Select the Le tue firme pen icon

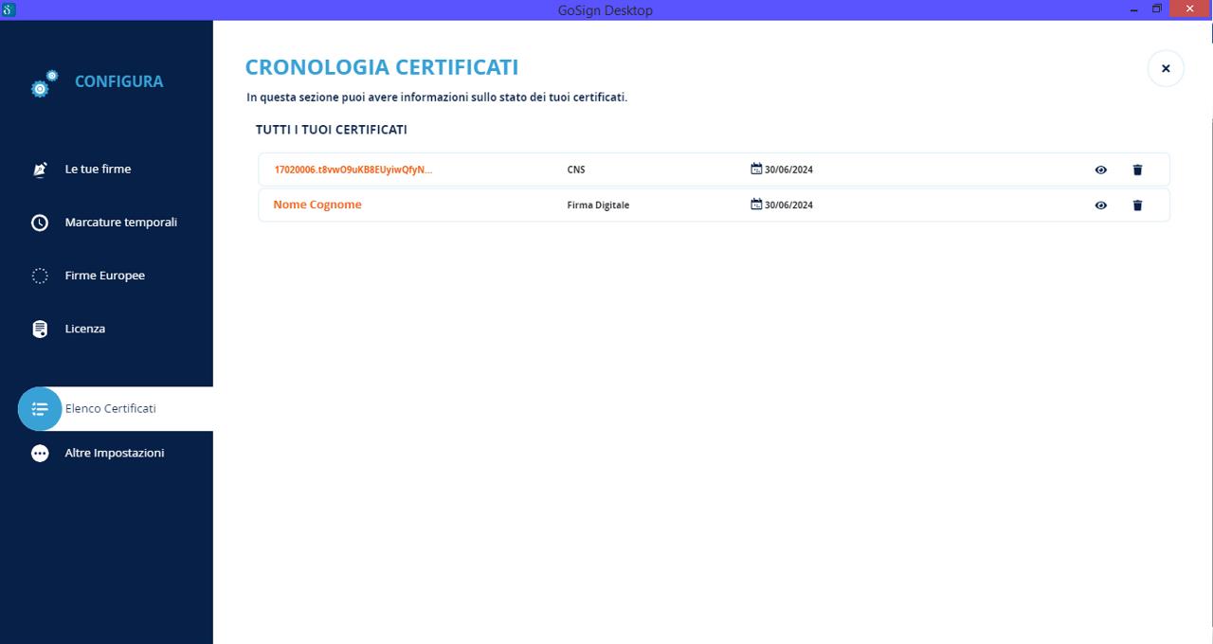click(x=40, y=169)
